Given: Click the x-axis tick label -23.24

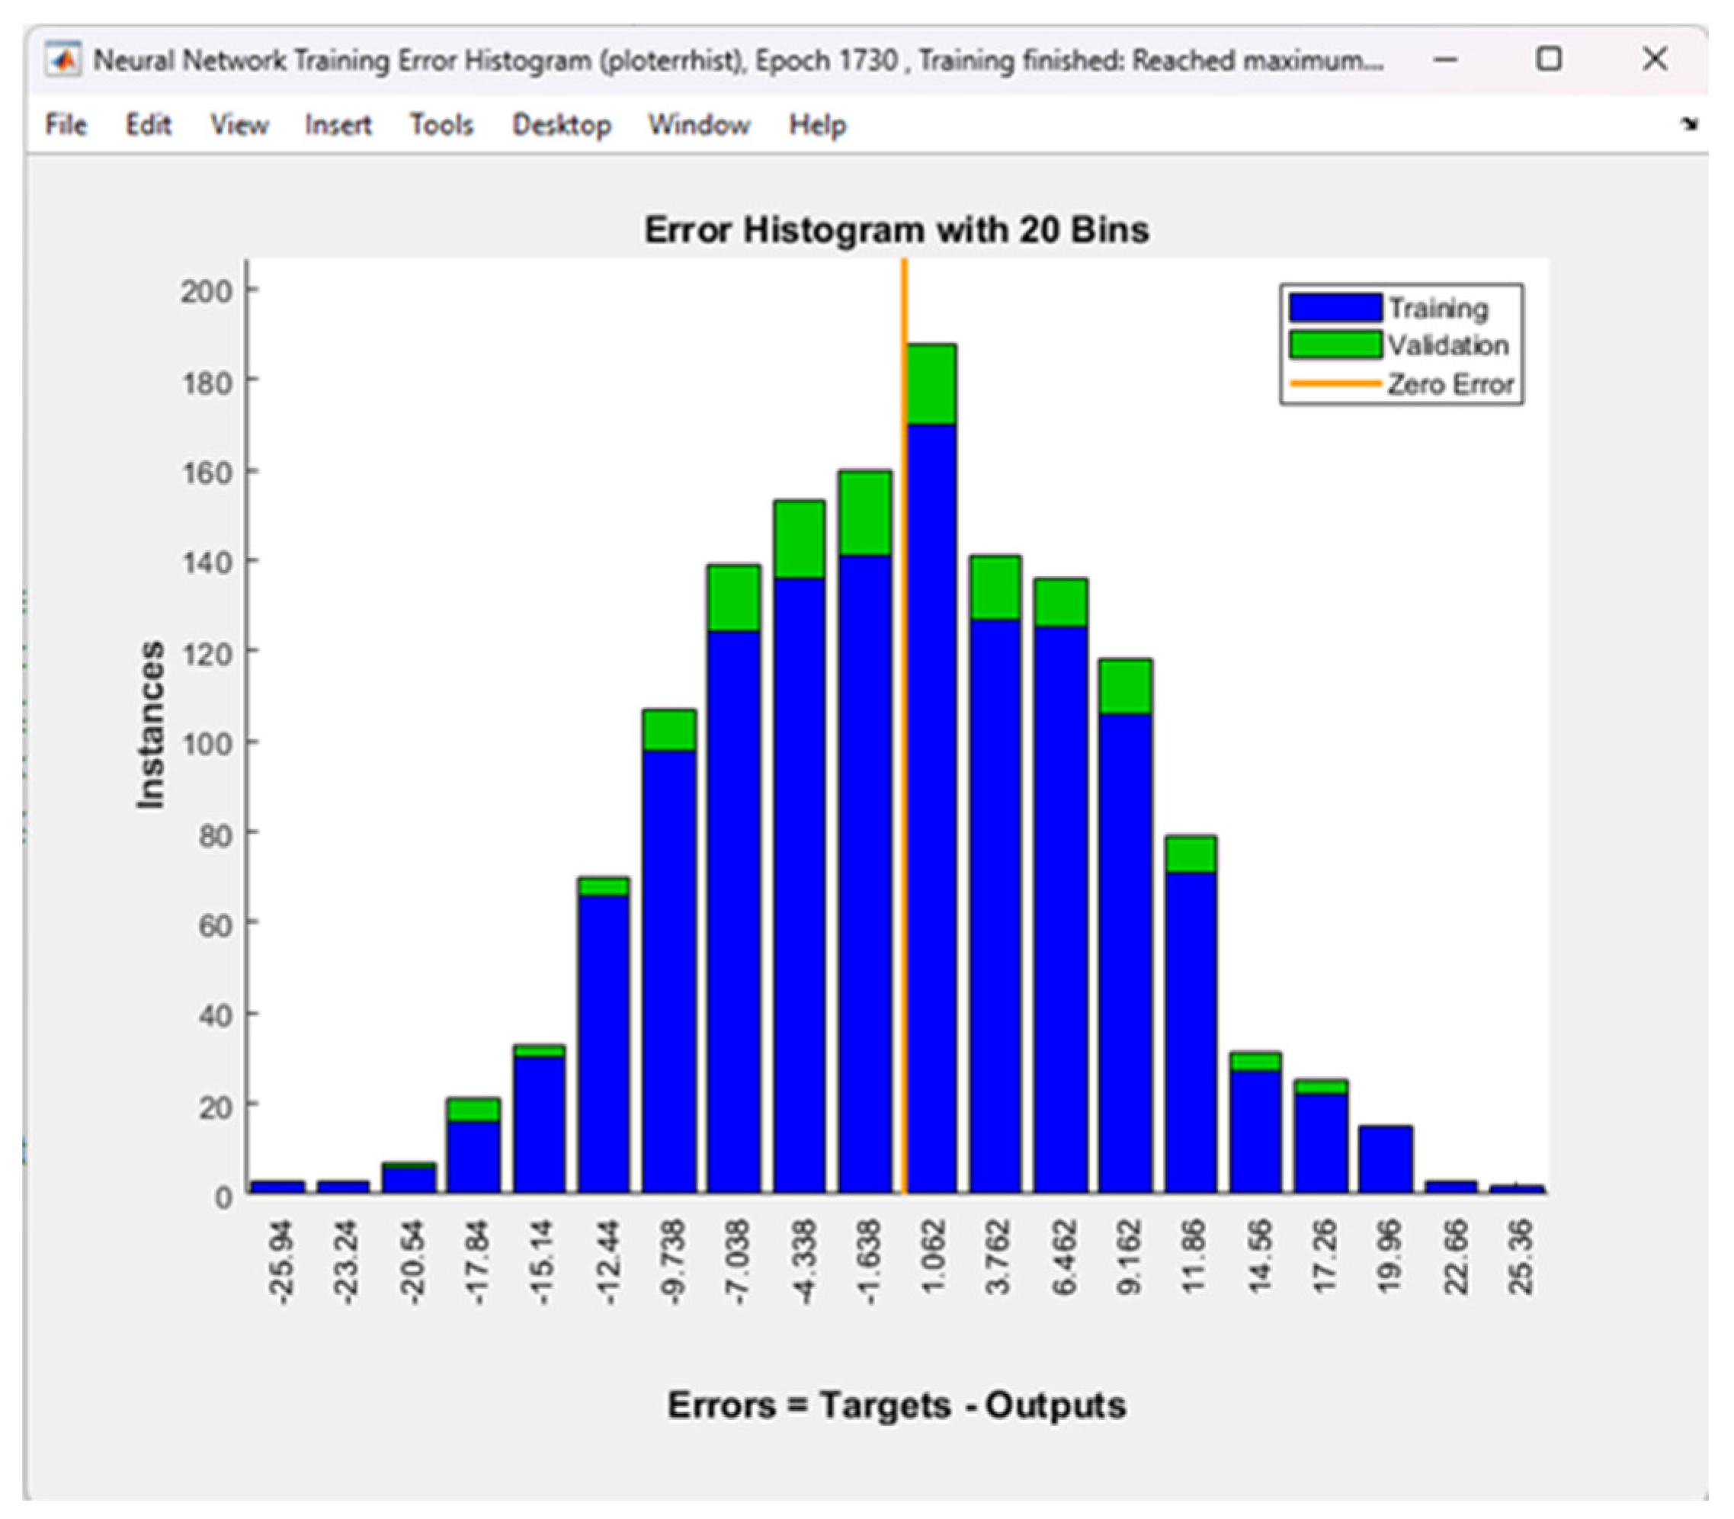Looking at the screenshot, I should (x=345, y=1262).
